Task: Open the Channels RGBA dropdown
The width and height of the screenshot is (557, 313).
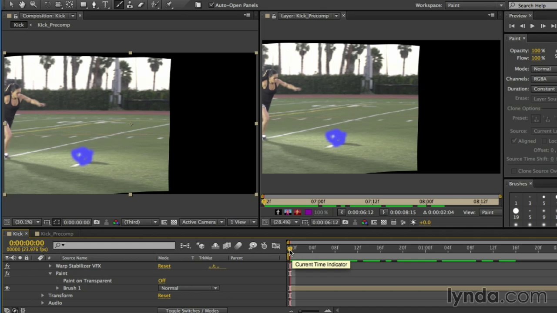Action: pos(544,79)
